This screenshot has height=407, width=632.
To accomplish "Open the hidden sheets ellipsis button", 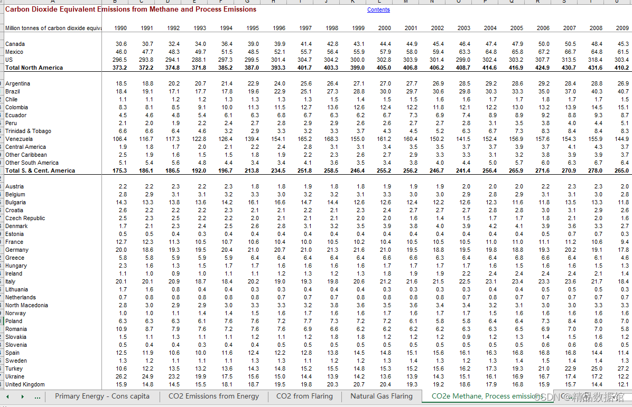I will pos(38,397).
